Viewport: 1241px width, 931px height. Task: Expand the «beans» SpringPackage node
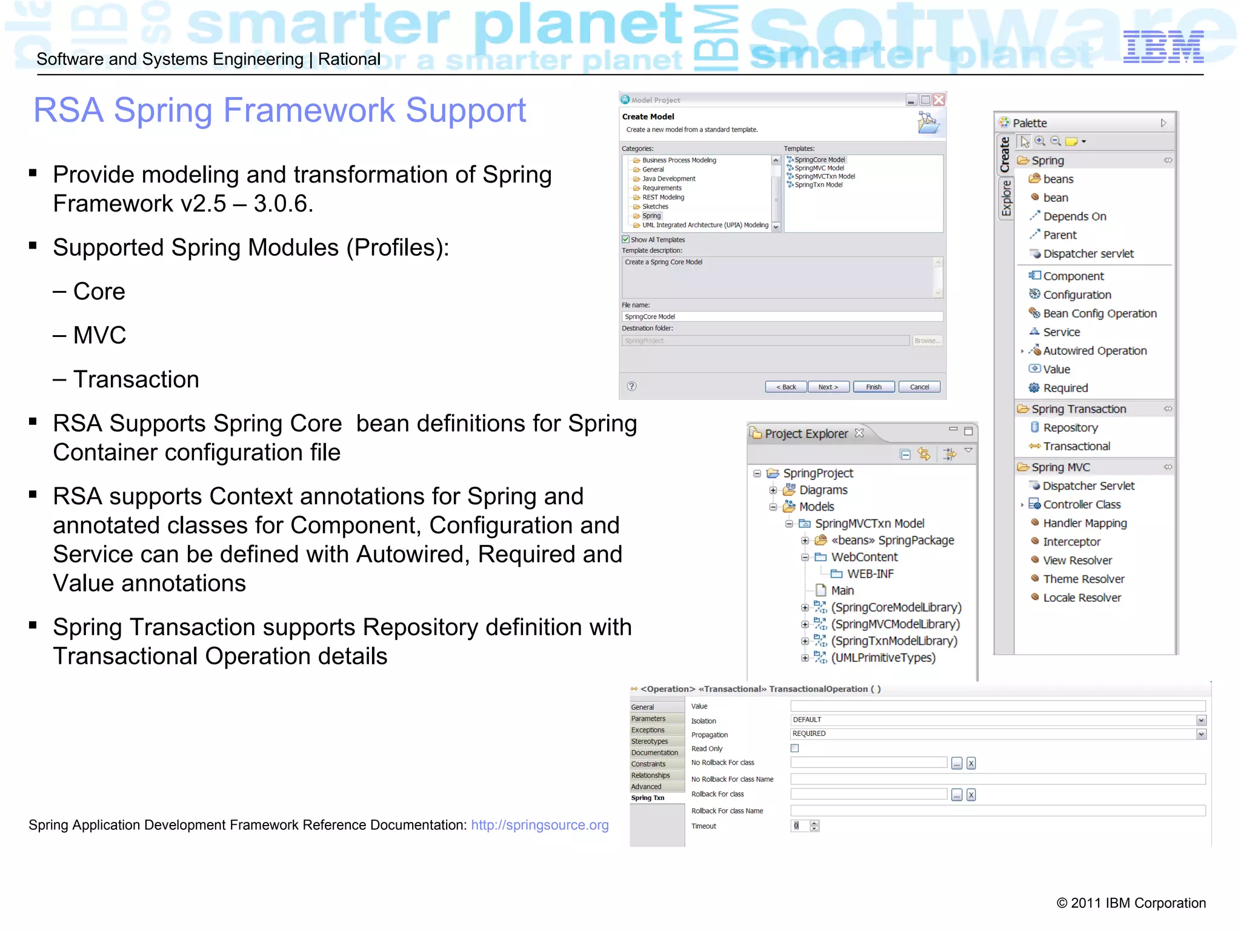805,541
